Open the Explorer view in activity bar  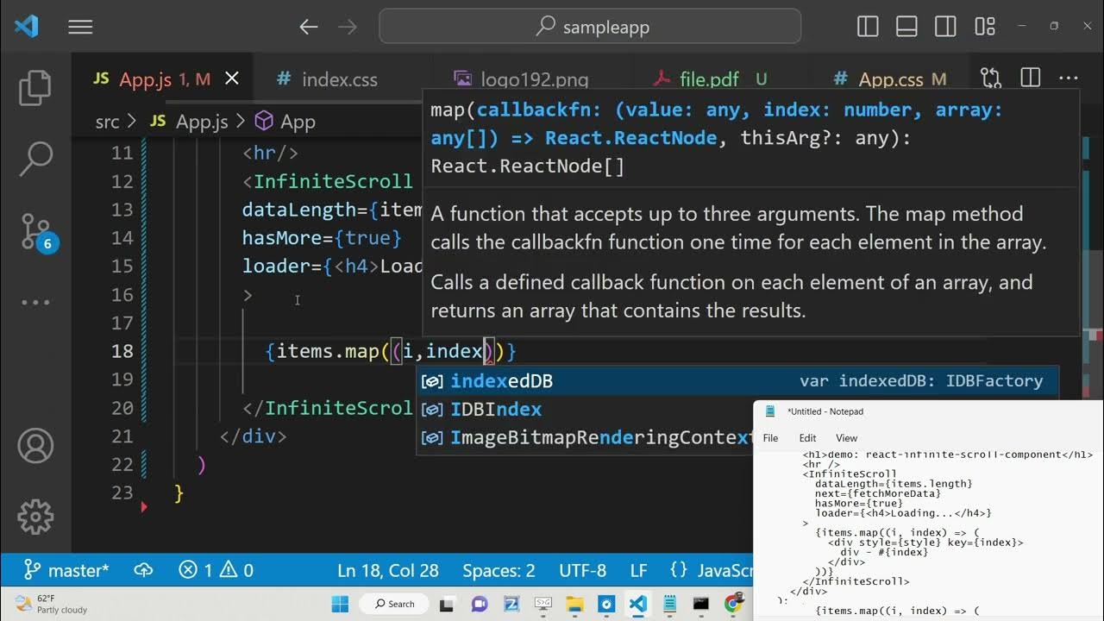[x=35, y=88]
